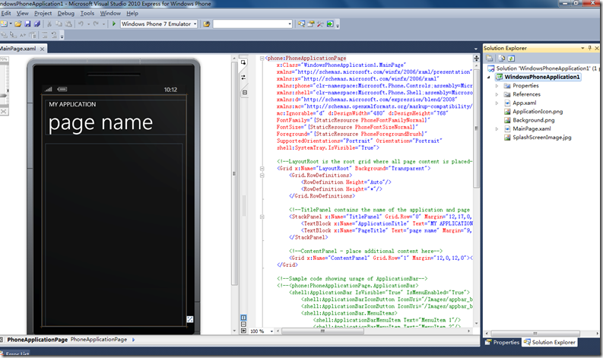The height and width of the screenshot is (358, 603).
Task: Click Solution Explorer's Properties toolbar icon
Action: coord(490,59)
